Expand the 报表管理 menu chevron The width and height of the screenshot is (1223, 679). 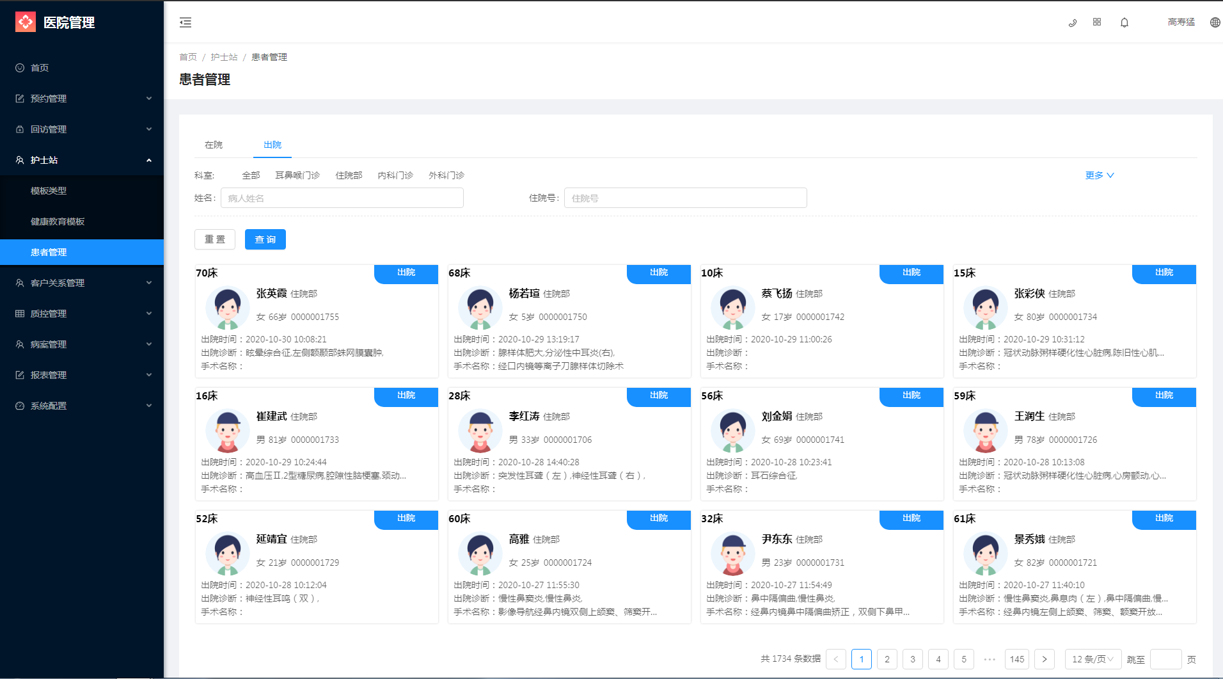point(149,375)
